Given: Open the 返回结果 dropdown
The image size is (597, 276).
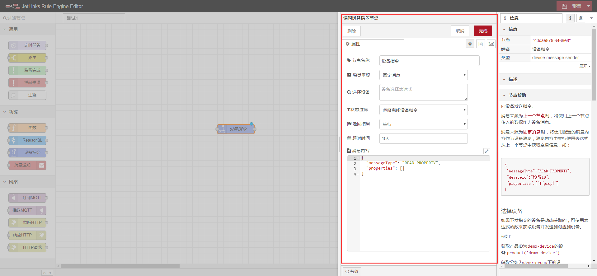Looking at the screenshot, I should (423, 124).
